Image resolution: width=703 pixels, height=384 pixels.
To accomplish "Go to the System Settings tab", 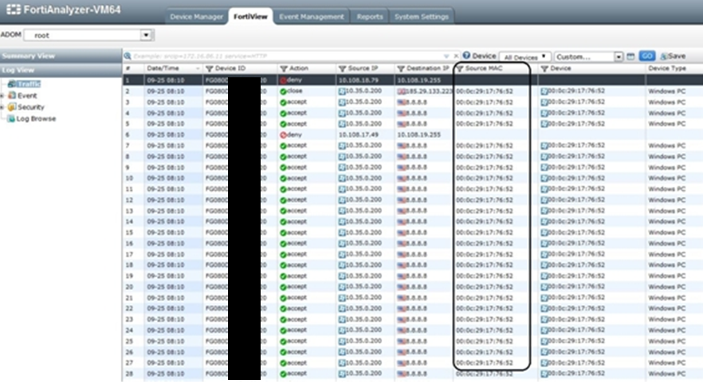I will click(422, 17).
